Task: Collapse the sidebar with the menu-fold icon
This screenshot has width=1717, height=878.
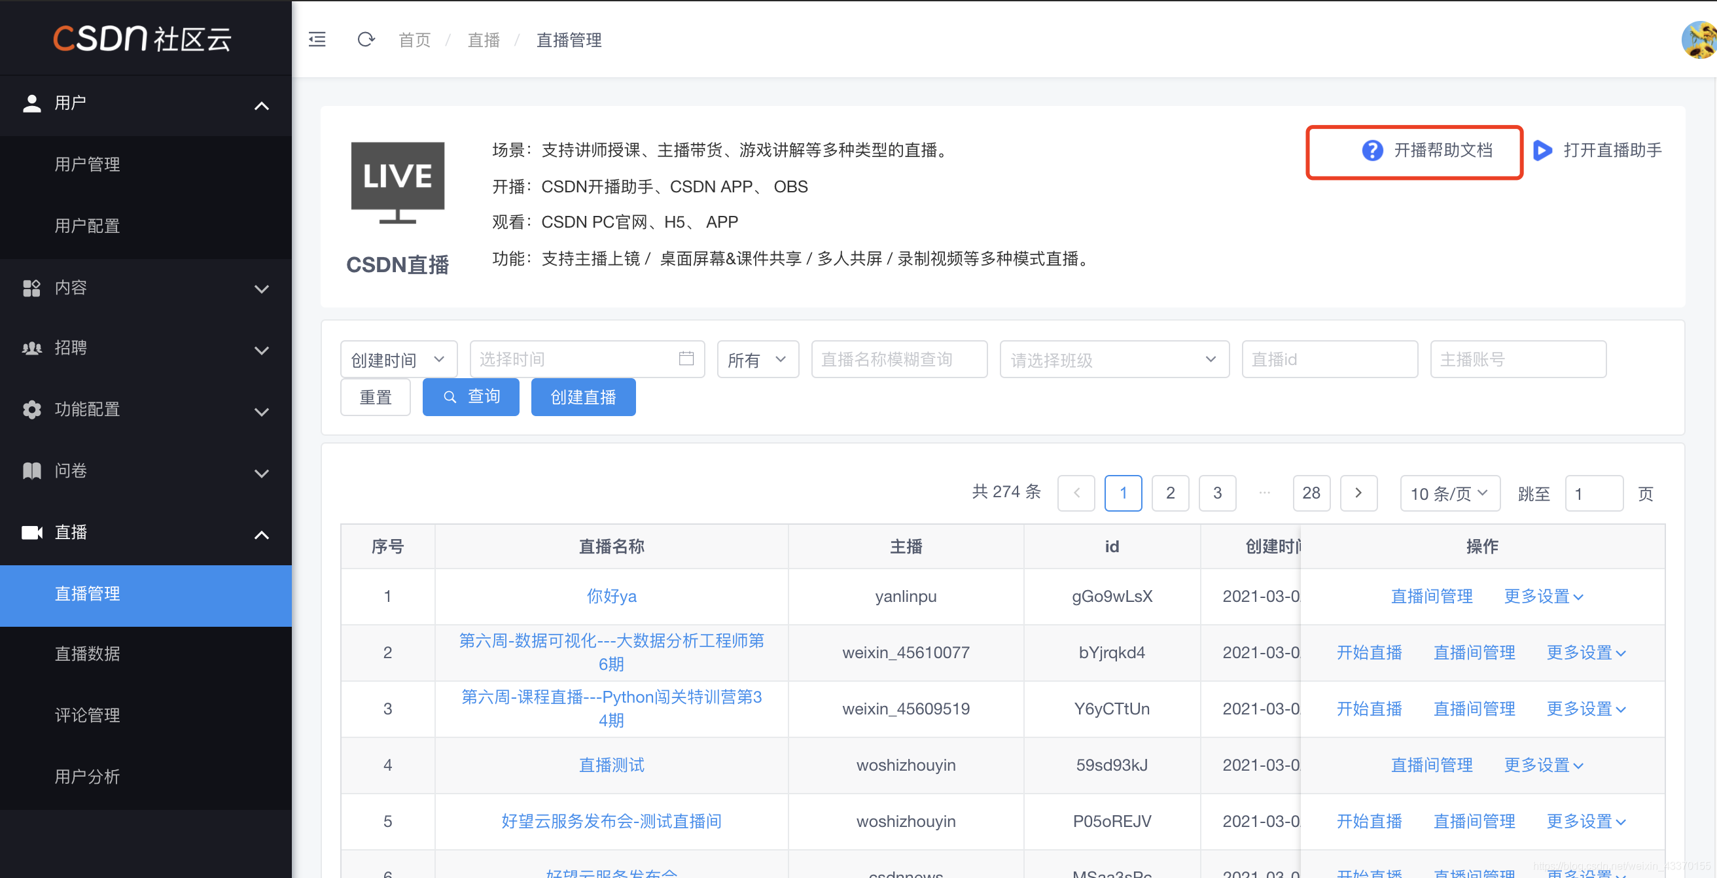Action: (x=317, y=39)
